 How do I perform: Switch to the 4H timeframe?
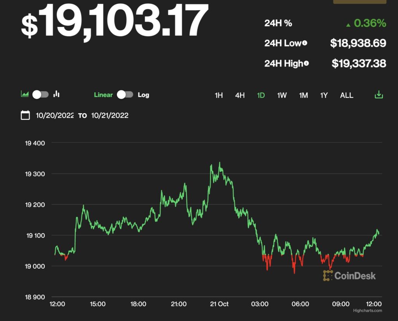240,95
